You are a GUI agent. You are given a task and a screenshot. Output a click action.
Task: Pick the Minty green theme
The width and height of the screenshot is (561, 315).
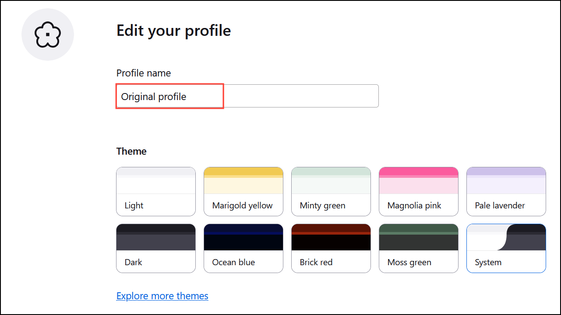coord(331,191)
